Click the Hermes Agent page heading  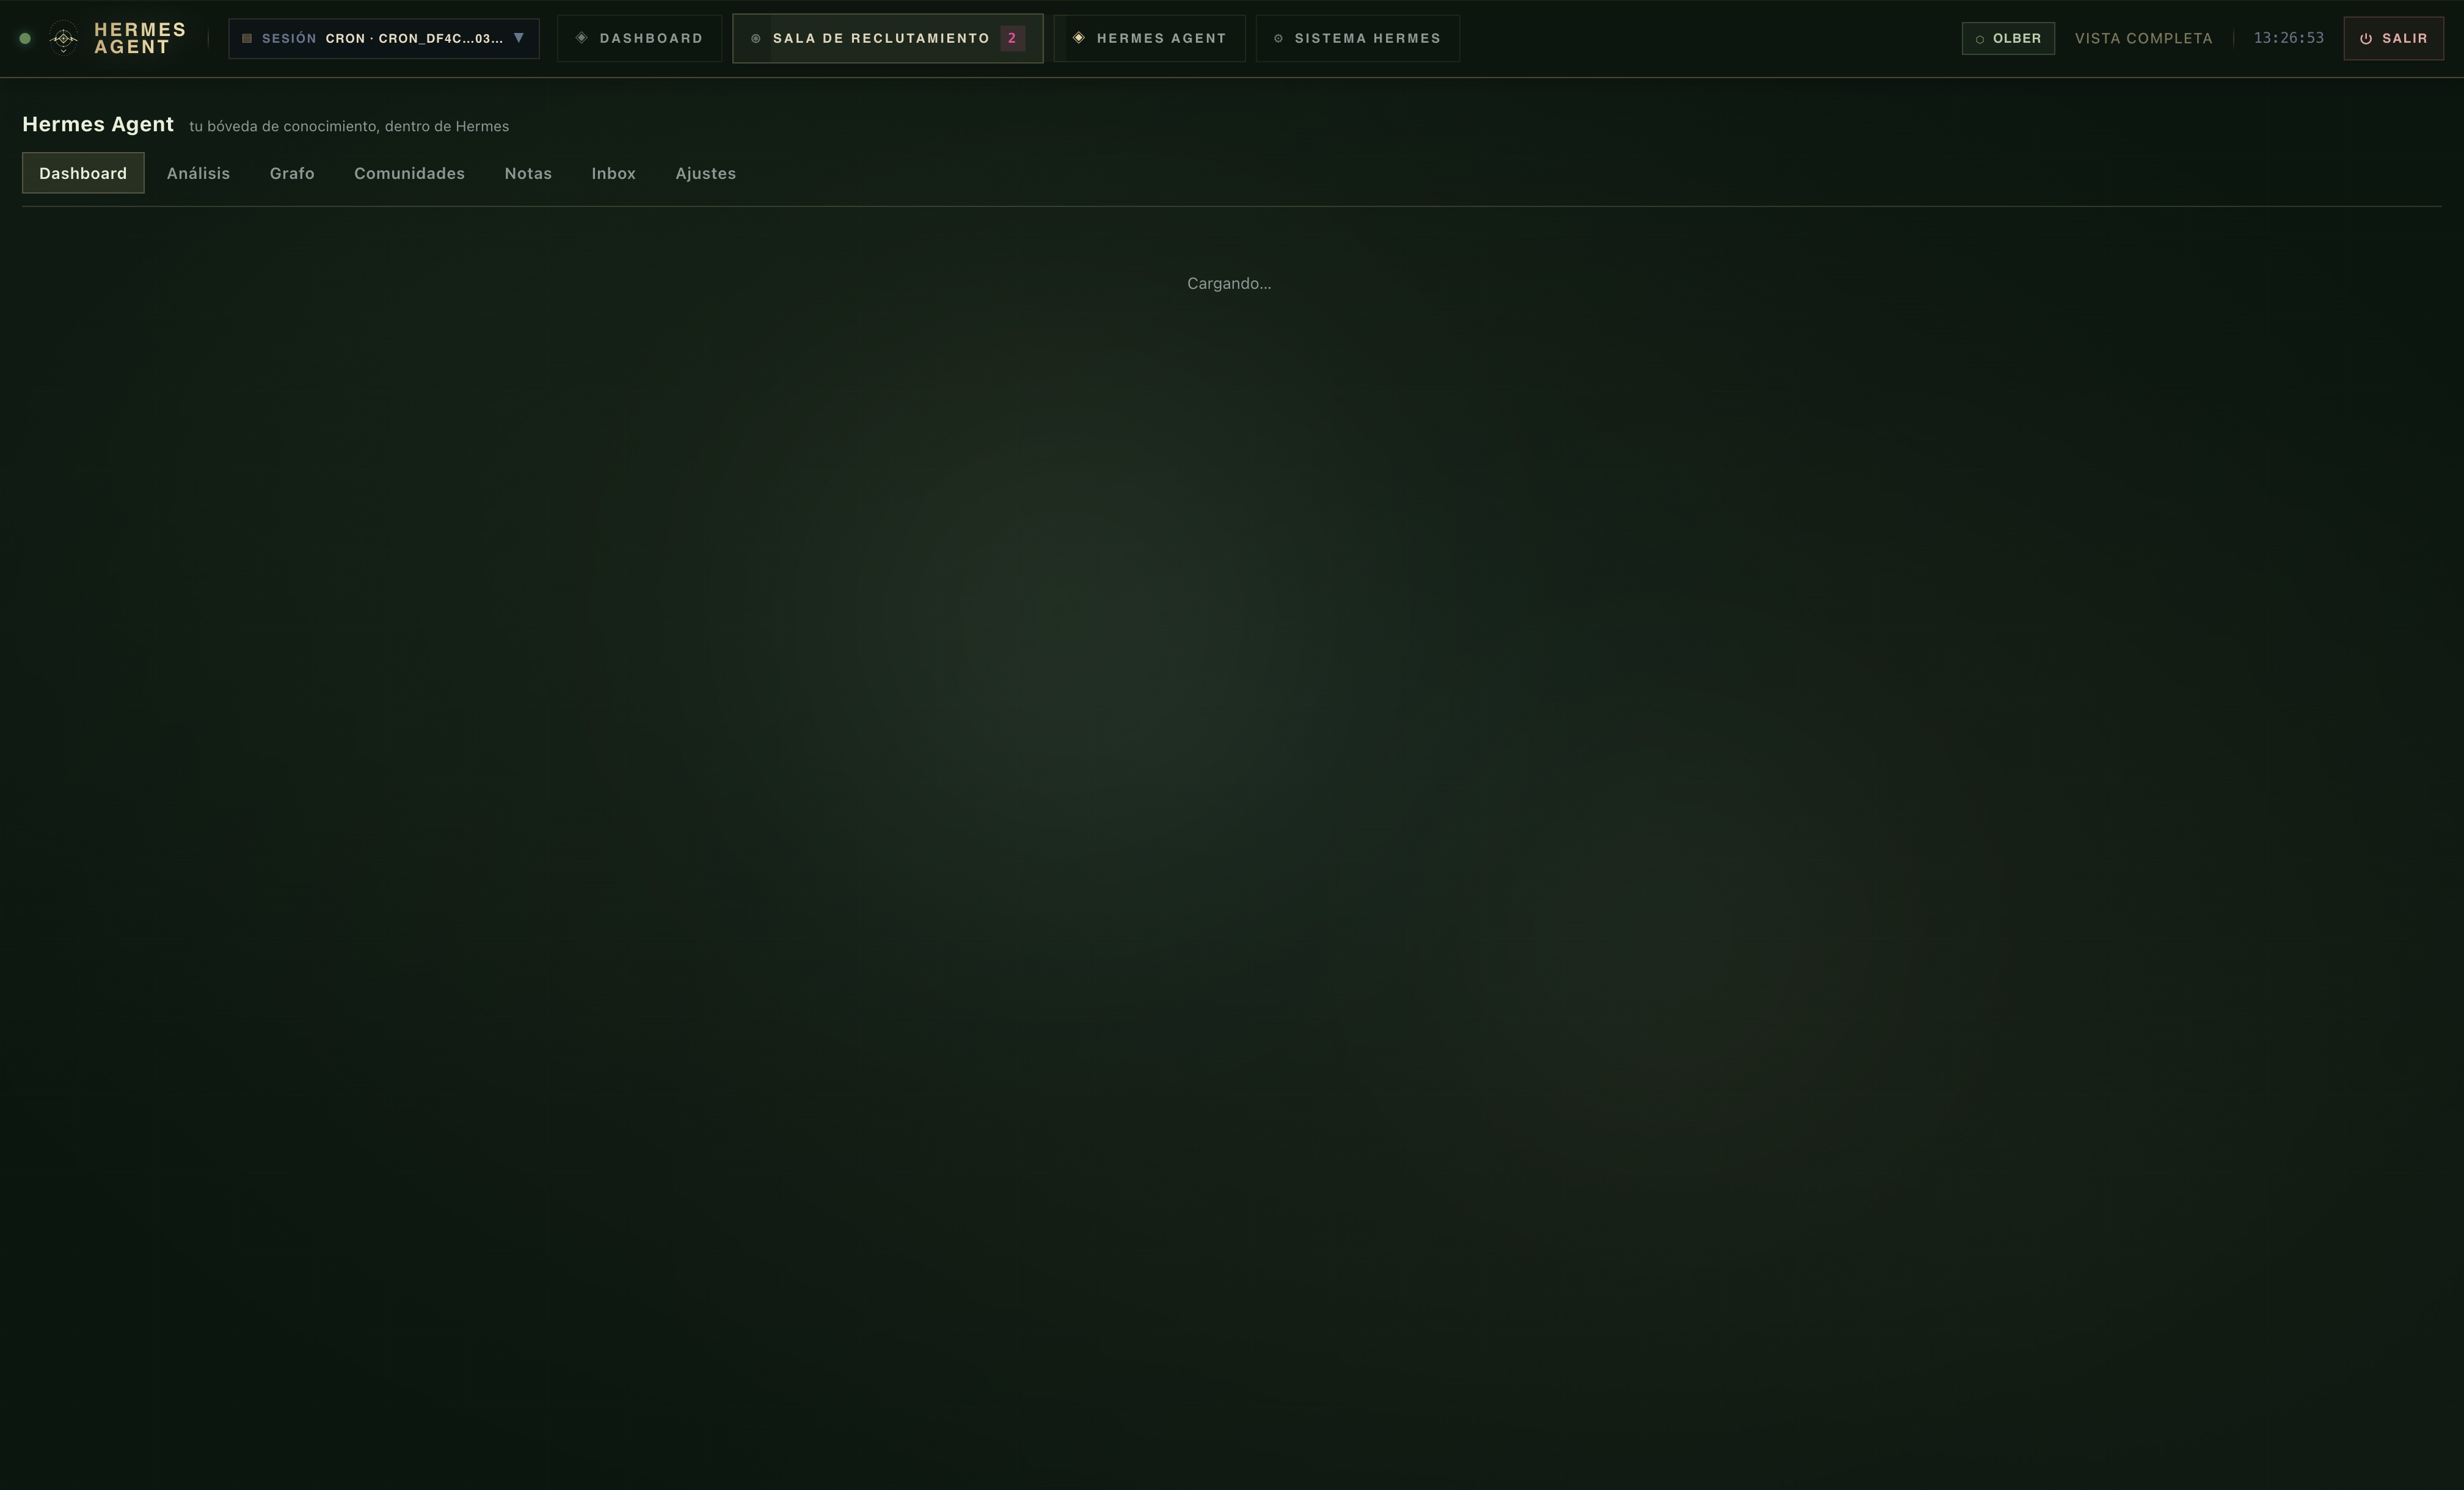point(98,124)
